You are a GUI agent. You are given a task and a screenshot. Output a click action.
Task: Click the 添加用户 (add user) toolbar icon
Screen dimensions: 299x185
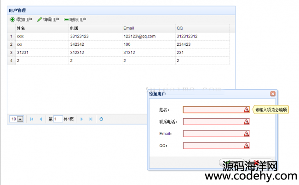pos(12,20)
